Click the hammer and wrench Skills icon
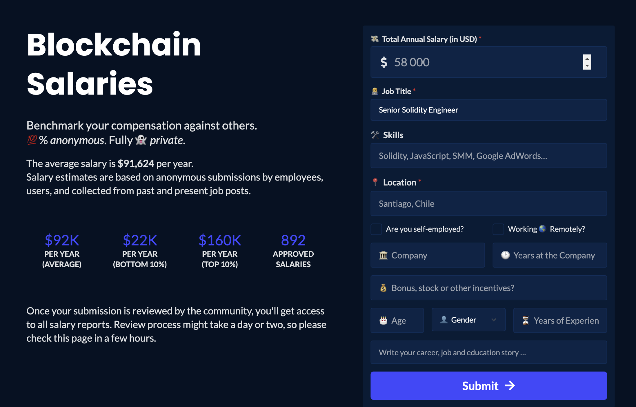 tap(375, 135)
